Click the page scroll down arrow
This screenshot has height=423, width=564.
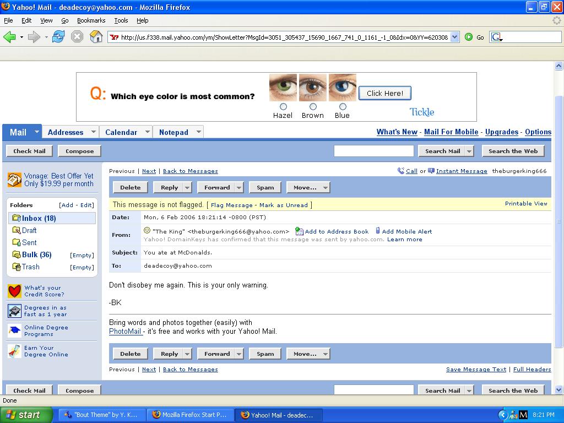pyautogui.click(x=558, y=389)
